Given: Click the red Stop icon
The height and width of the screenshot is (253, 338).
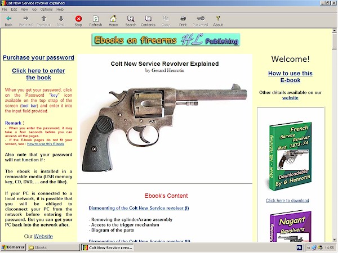Looking at the screenshot, I should [78, 19].
